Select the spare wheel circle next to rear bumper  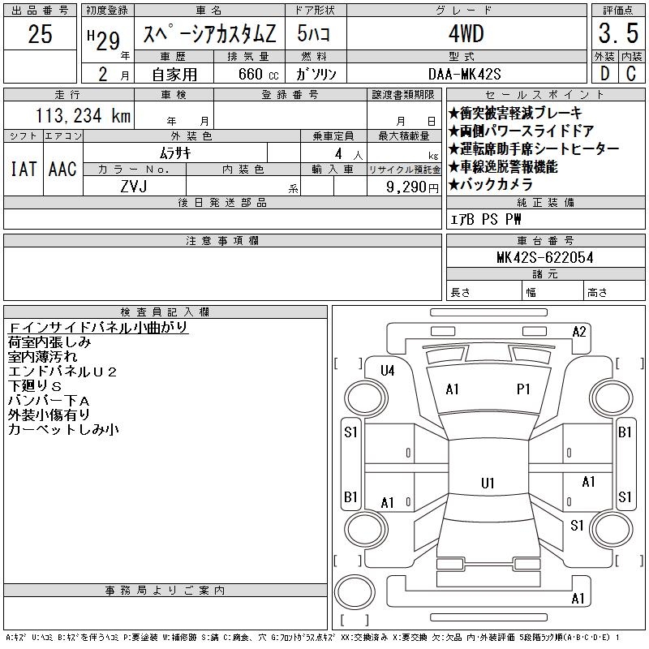pos(353,591)
